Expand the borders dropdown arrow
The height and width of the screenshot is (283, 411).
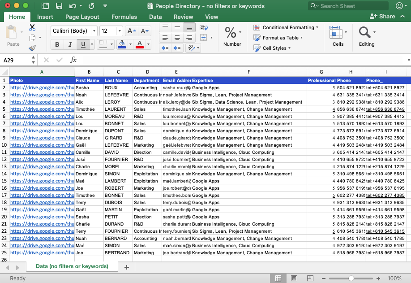tap(111, 44)
